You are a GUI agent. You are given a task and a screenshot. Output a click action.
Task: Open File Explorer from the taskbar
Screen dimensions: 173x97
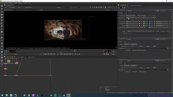coord(7,95)
